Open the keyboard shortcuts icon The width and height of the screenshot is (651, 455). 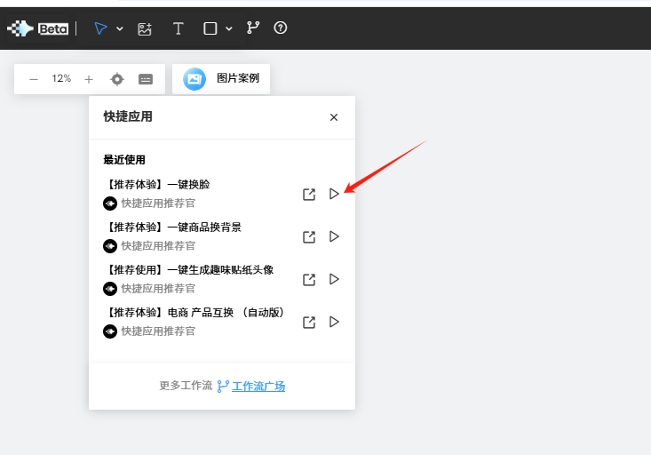pyautogui.click(x=146, y=79)
